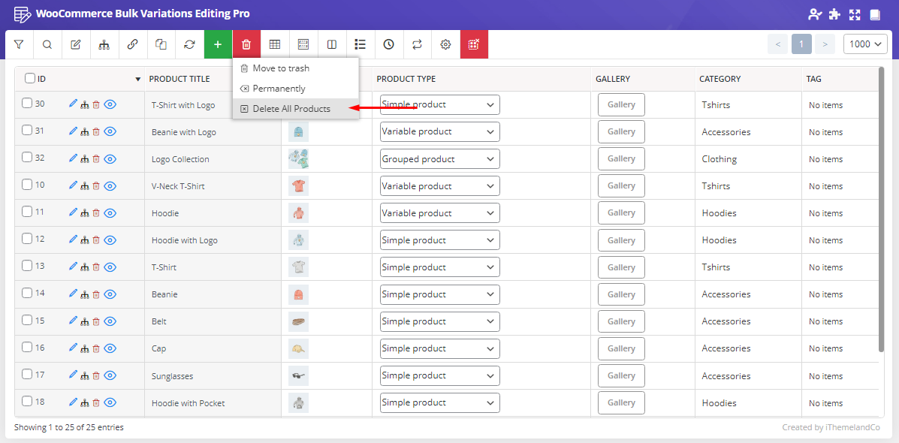Viewport: 899px width, 443px height.
Task: Click the Gallery button for T-Shirt with Logo
Action: [621, 105]
